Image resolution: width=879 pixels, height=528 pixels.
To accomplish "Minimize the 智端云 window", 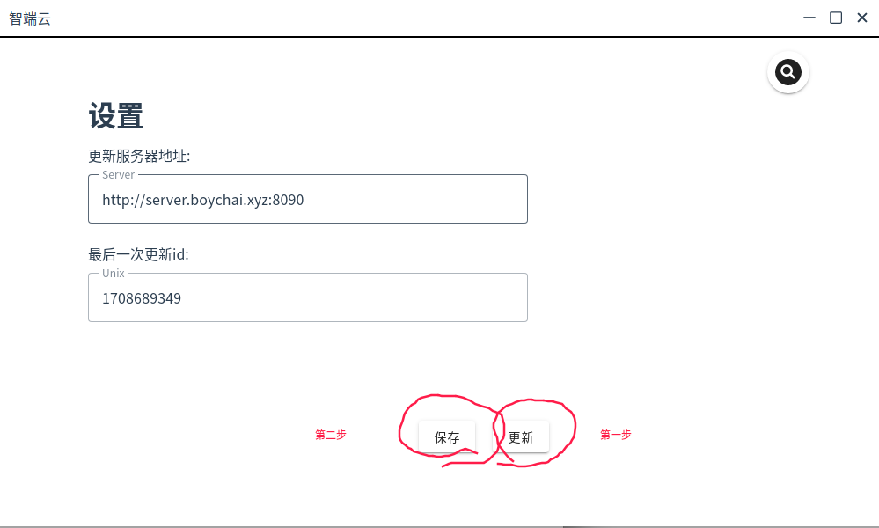I will (x=809, y=18).
